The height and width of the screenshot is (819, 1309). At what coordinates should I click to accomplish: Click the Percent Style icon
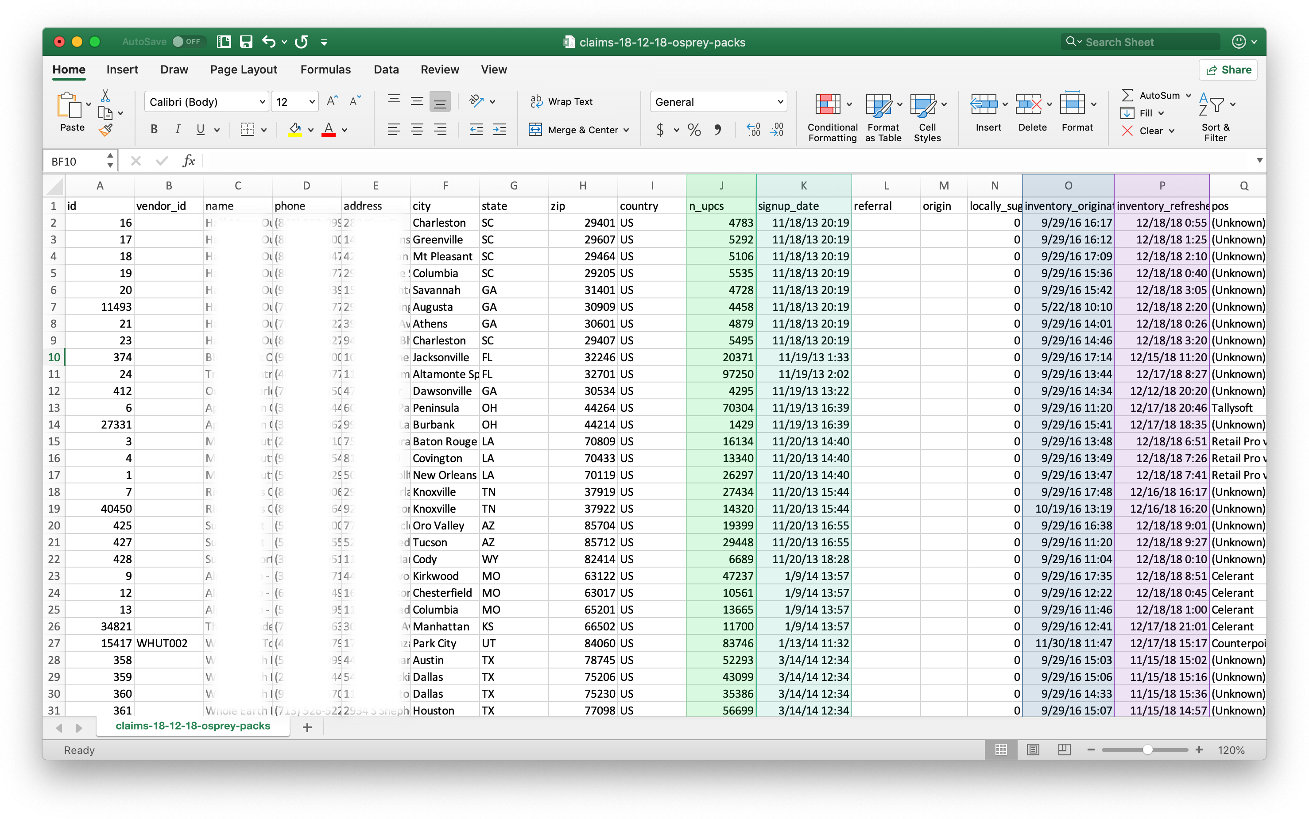694,129
